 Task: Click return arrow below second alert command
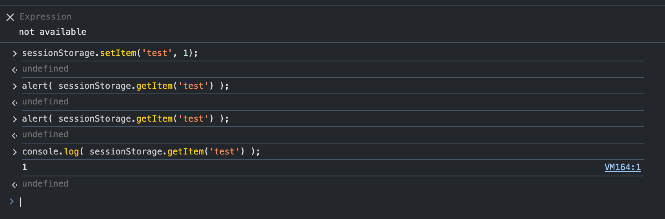15,135
